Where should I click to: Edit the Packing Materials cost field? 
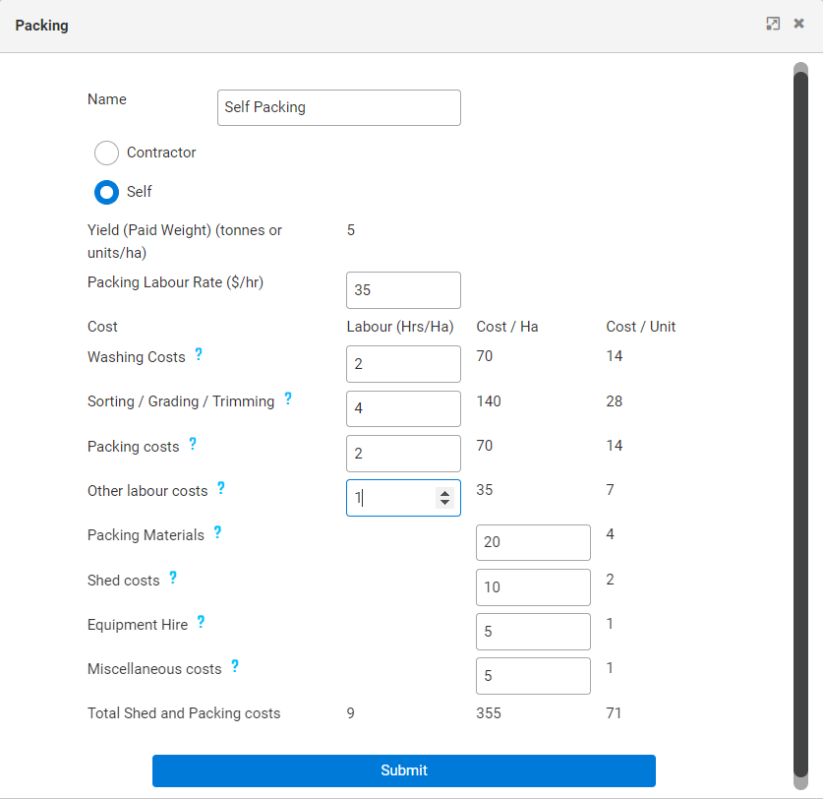pos(533,542)
